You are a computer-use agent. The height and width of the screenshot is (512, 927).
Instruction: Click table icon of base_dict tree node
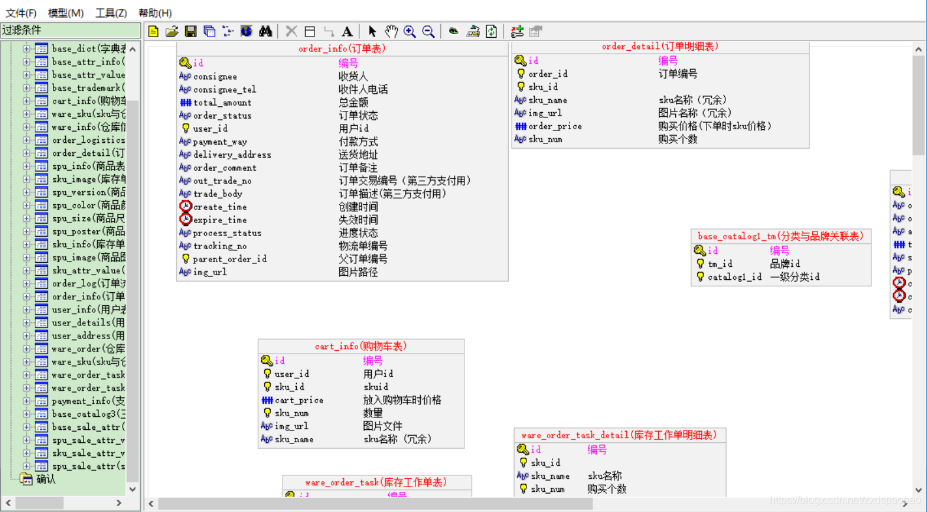click(41, 48)
